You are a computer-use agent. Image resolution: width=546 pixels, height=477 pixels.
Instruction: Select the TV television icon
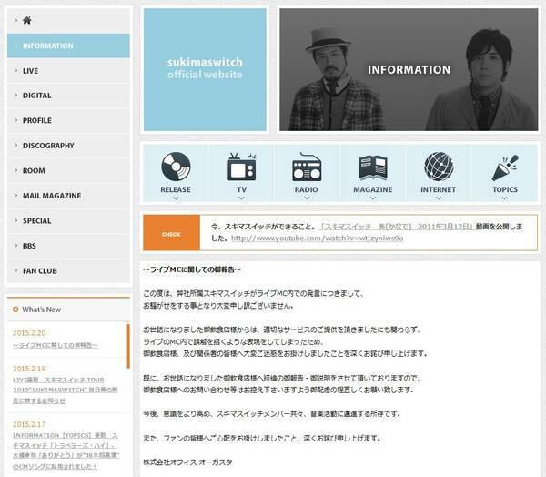click(241, 168)
